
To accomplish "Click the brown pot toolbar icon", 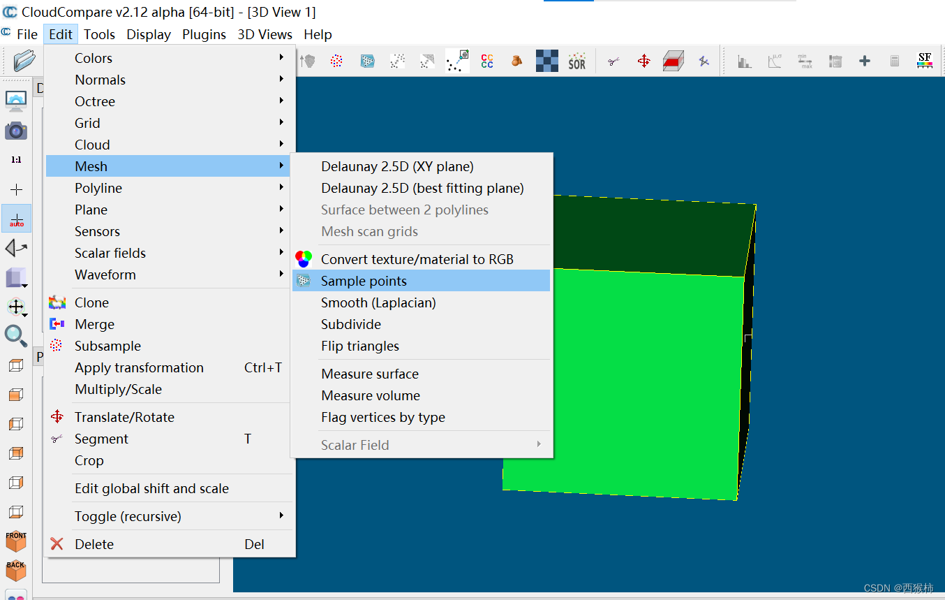I will [516, 61].
